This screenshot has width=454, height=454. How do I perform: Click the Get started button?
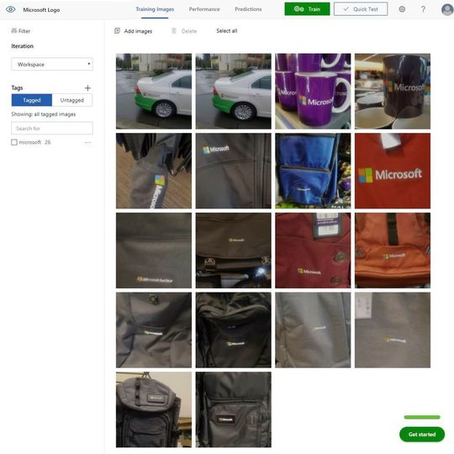coord(422,435)
